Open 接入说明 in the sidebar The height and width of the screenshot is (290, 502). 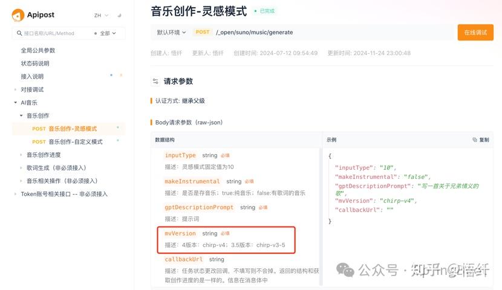[32, 76]
